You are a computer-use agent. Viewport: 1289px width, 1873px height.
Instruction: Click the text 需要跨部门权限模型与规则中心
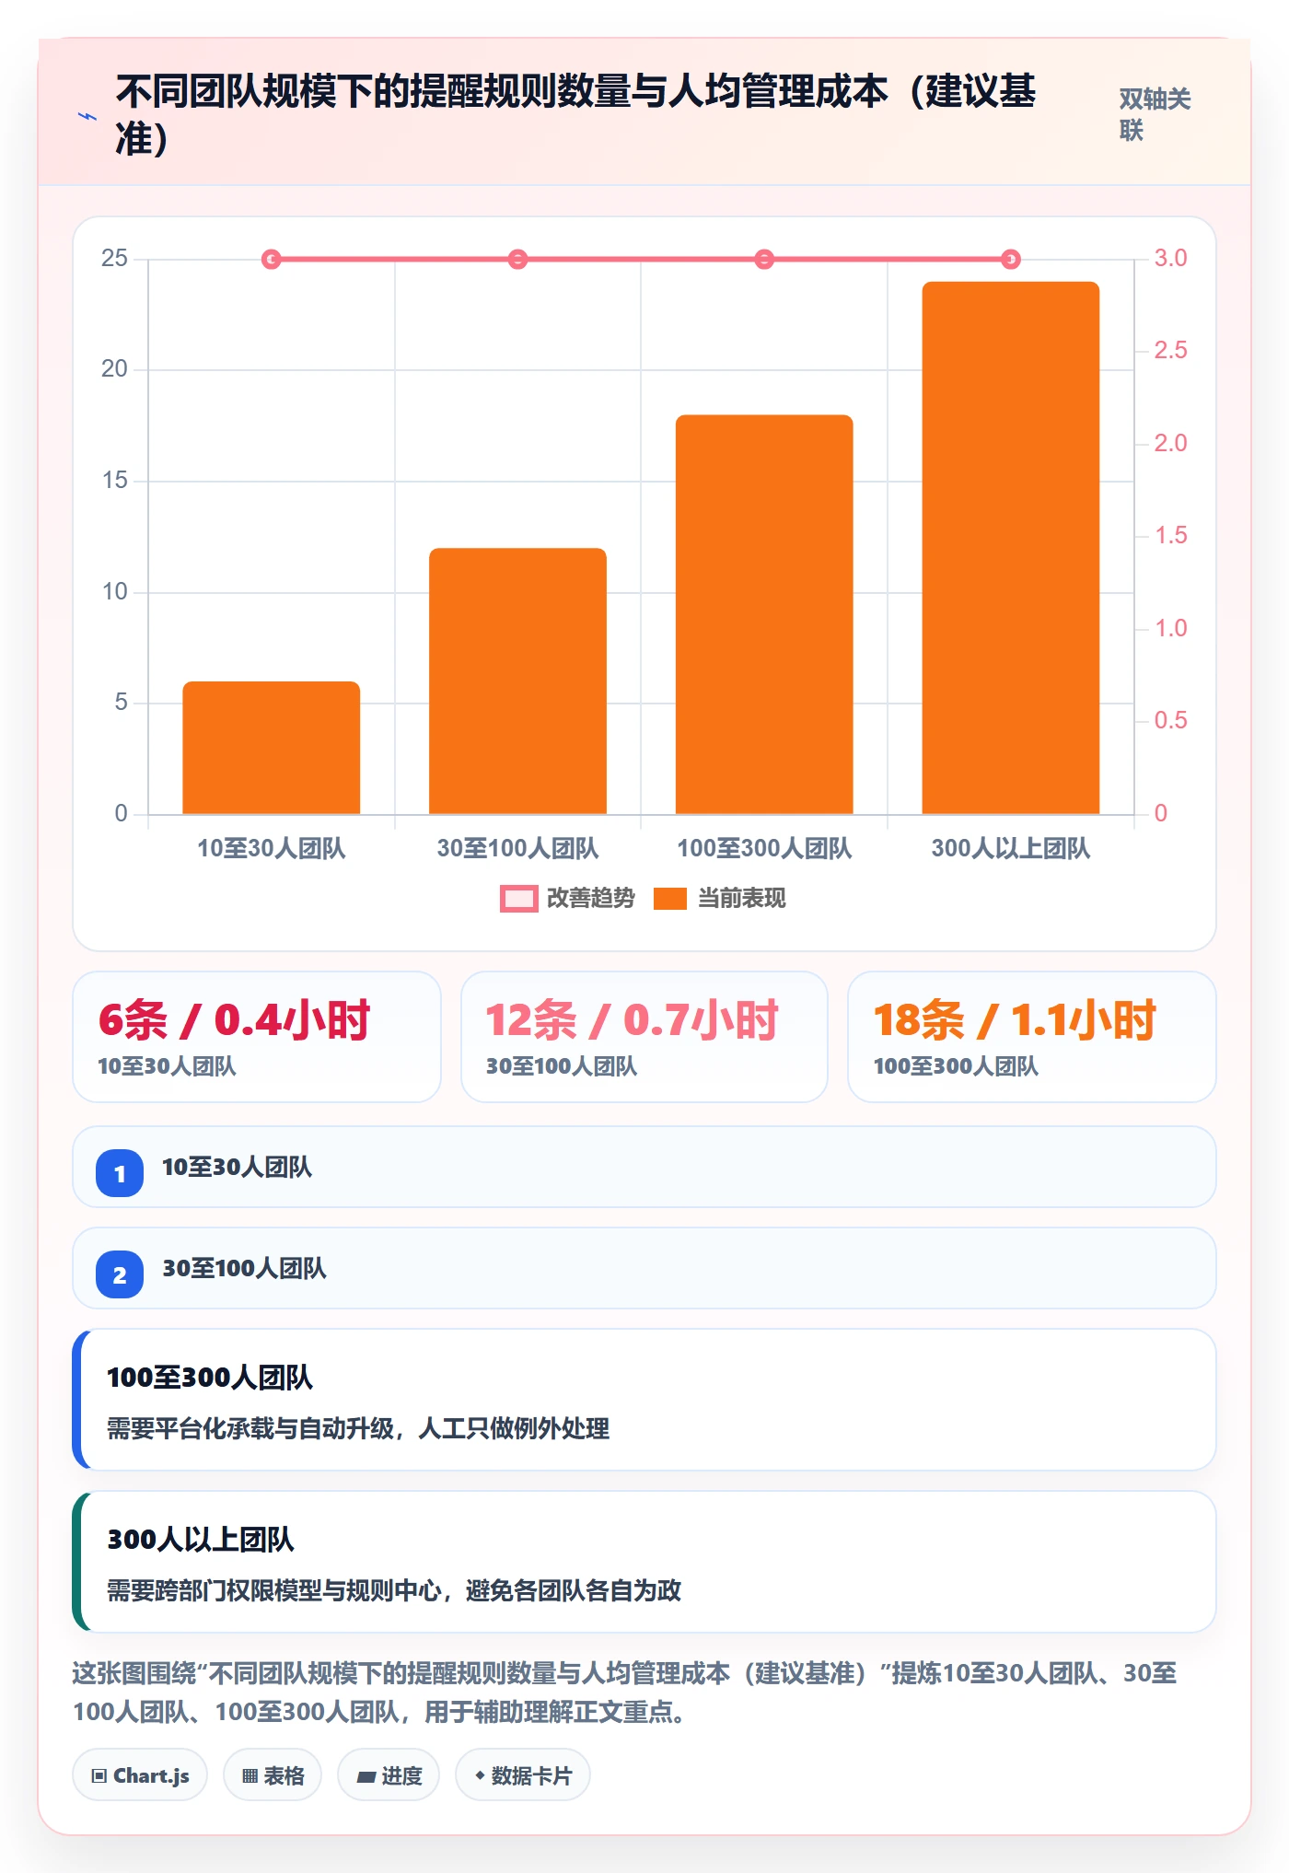(275, 1590)
